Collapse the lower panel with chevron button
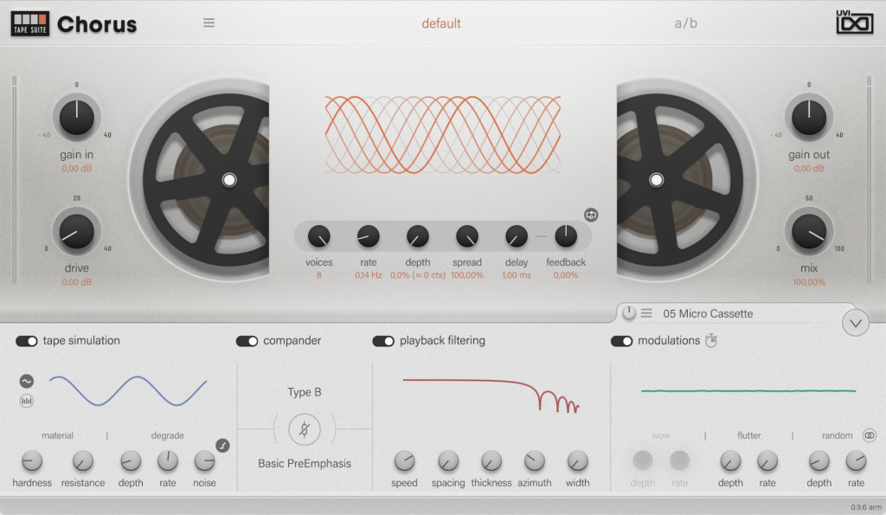 click(x=855, y=323)
